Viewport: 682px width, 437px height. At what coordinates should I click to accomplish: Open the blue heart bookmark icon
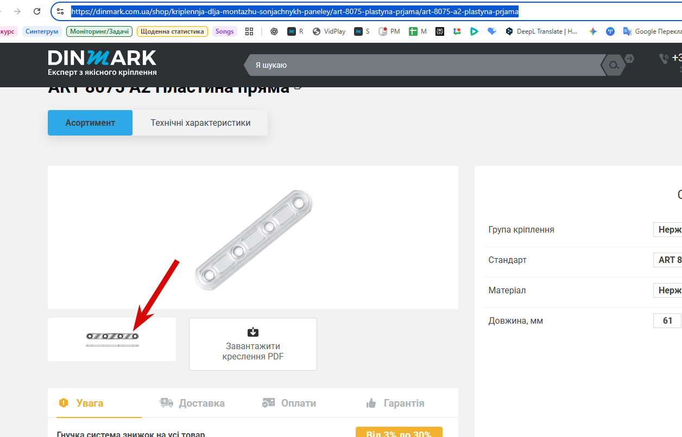pyautogui.click(x=492, y=31)
